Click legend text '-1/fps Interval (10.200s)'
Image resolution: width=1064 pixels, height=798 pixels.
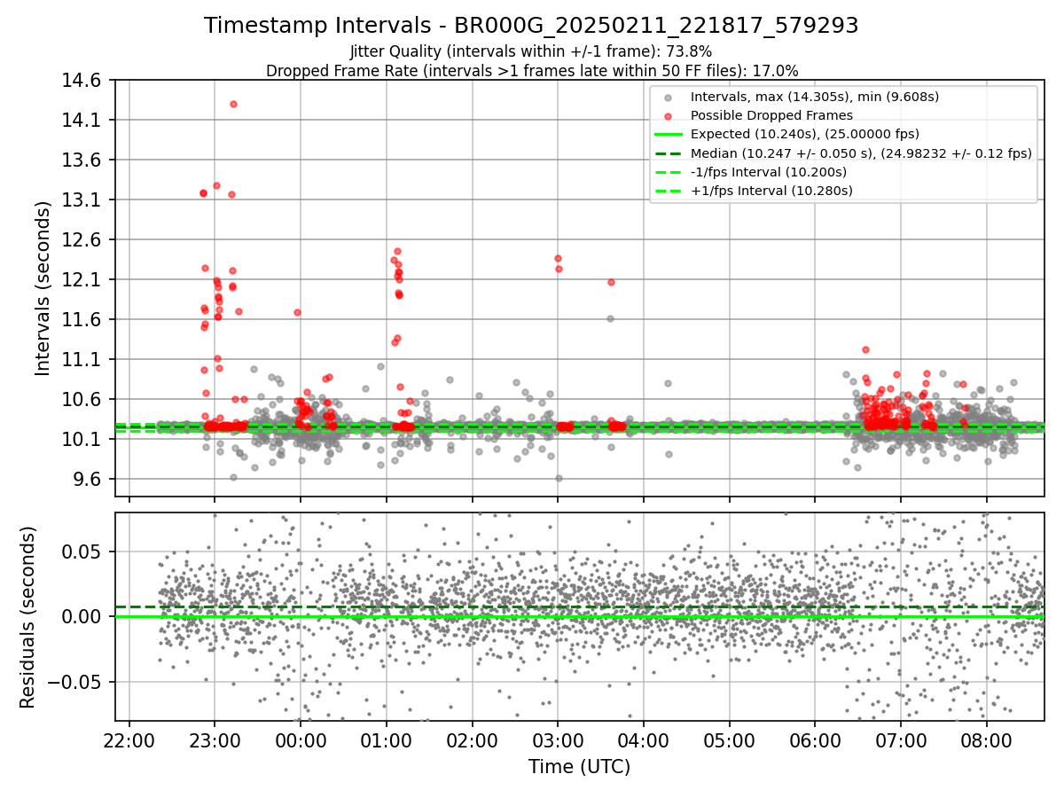click(769, 172)
